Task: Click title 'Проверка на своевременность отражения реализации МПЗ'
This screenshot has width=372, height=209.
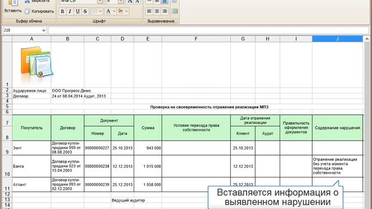Action: click(209, 107)
